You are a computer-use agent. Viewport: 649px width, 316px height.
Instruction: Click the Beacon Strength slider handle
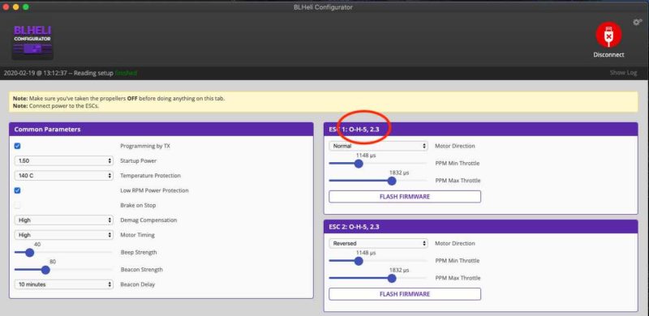(x=45, y=270)
